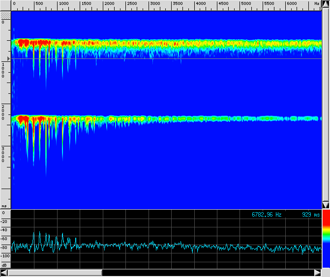Click the time cursor triangle on left ruler

pos(8,58)
